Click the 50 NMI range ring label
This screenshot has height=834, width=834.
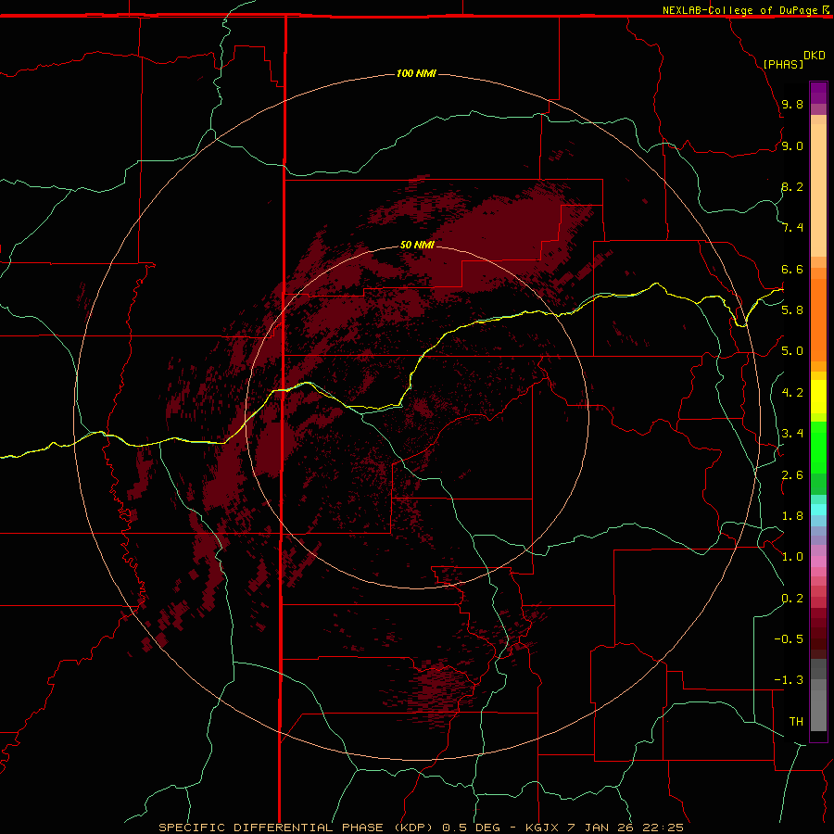coord(417,245)
